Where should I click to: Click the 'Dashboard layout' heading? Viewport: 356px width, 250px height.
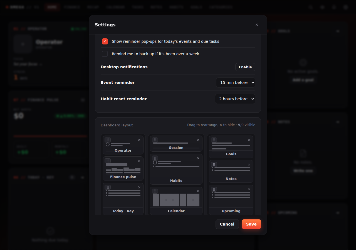[x=117, y=125]
